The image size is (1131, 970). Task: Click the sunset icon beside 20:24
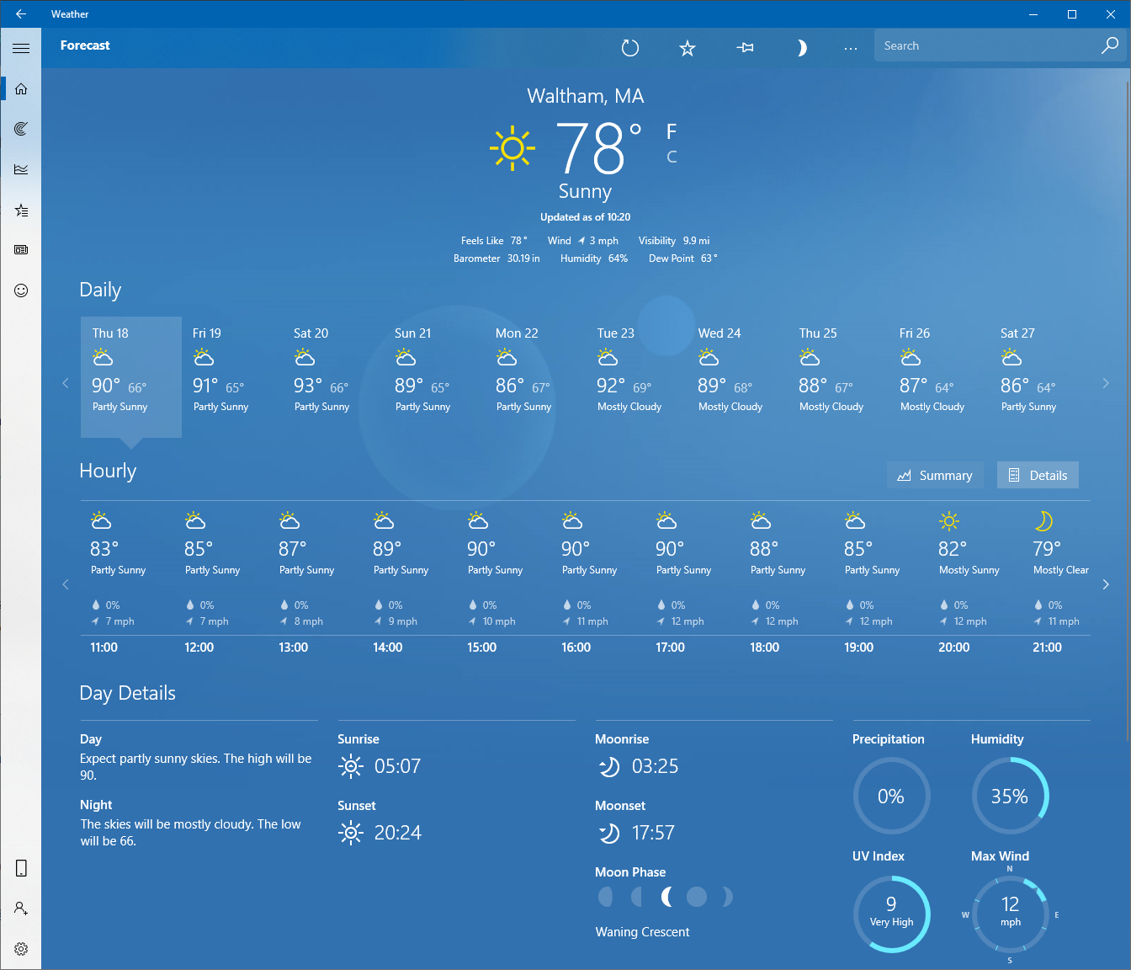coord(351,833)
